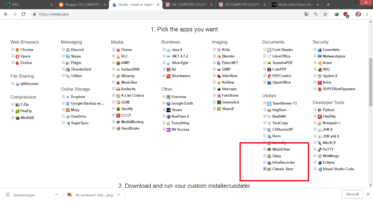Click the Google Earth icon
This screenshot has height=201, width=373.
168,103
